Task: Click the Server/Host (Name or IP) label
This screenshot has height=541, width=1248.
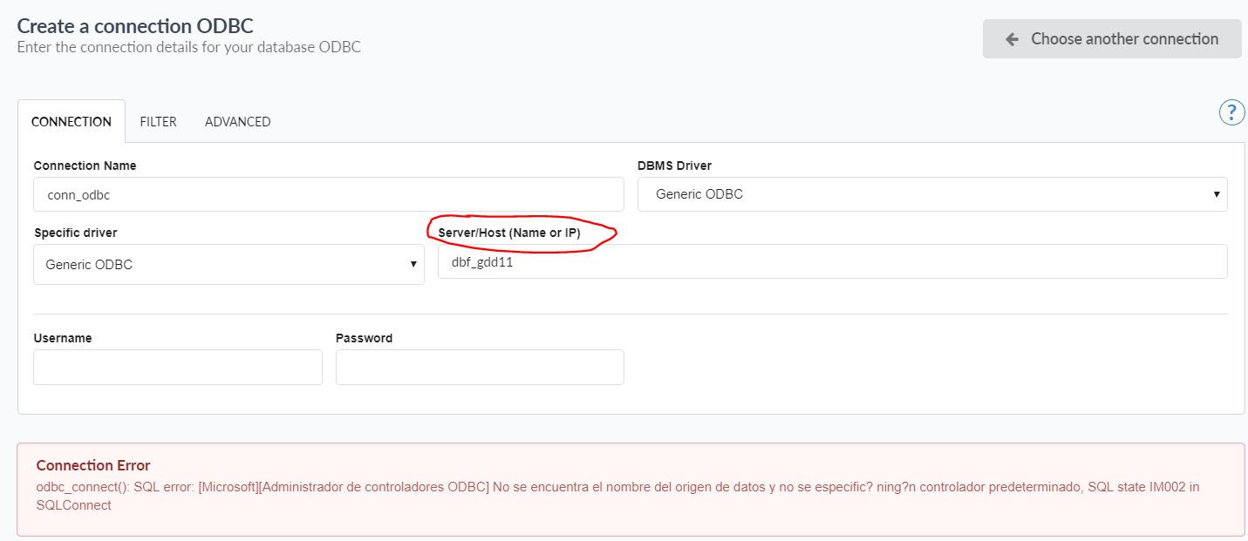Action: [508, 233]
